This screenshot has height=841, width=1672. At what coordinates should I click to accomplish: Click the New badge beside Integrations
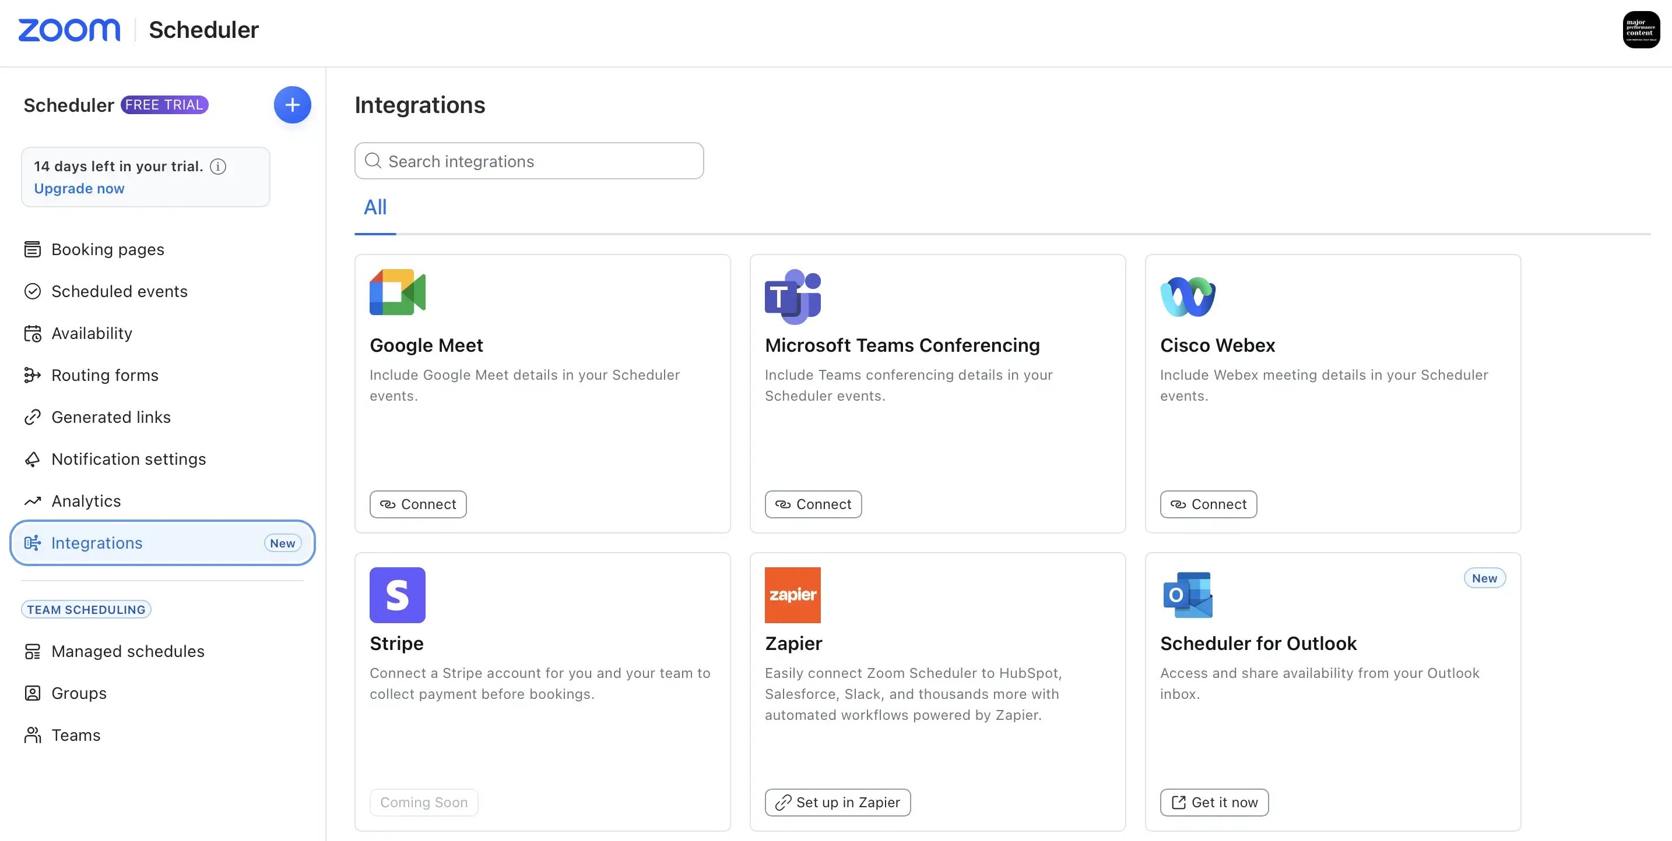click(282, 543)
